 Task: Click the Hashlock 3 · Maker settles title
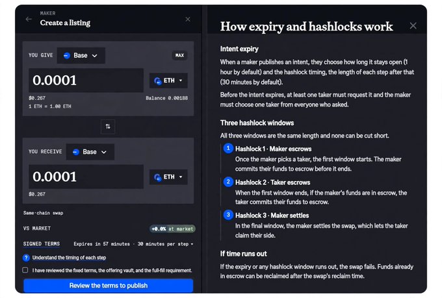pyautogui.click(x=272, y=216)
